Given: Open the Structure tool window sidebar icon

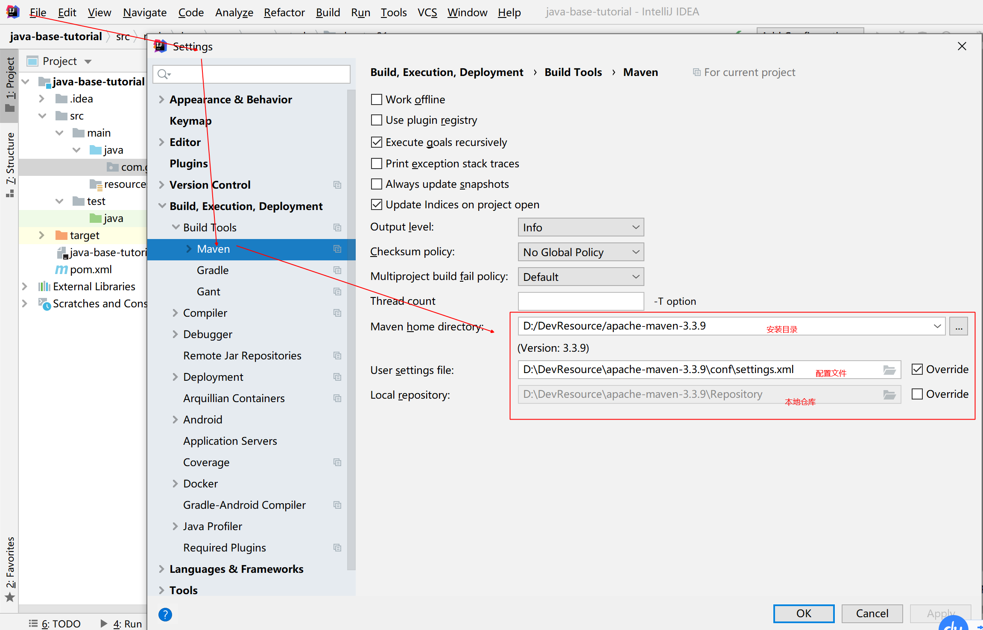Looking at the screenshot, I should click(10, 194).
